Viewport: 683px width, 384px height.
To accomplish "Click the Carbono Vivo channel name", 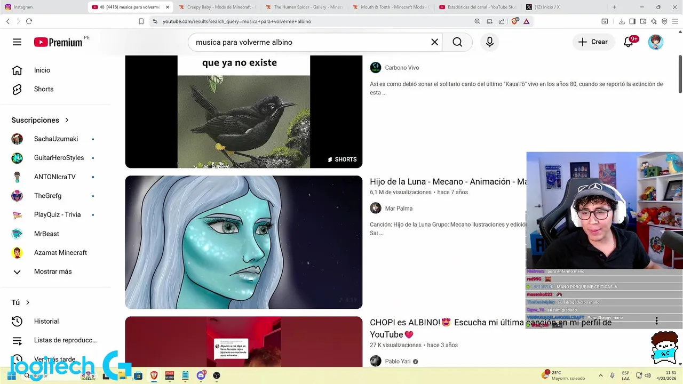I will coord(402,68).
